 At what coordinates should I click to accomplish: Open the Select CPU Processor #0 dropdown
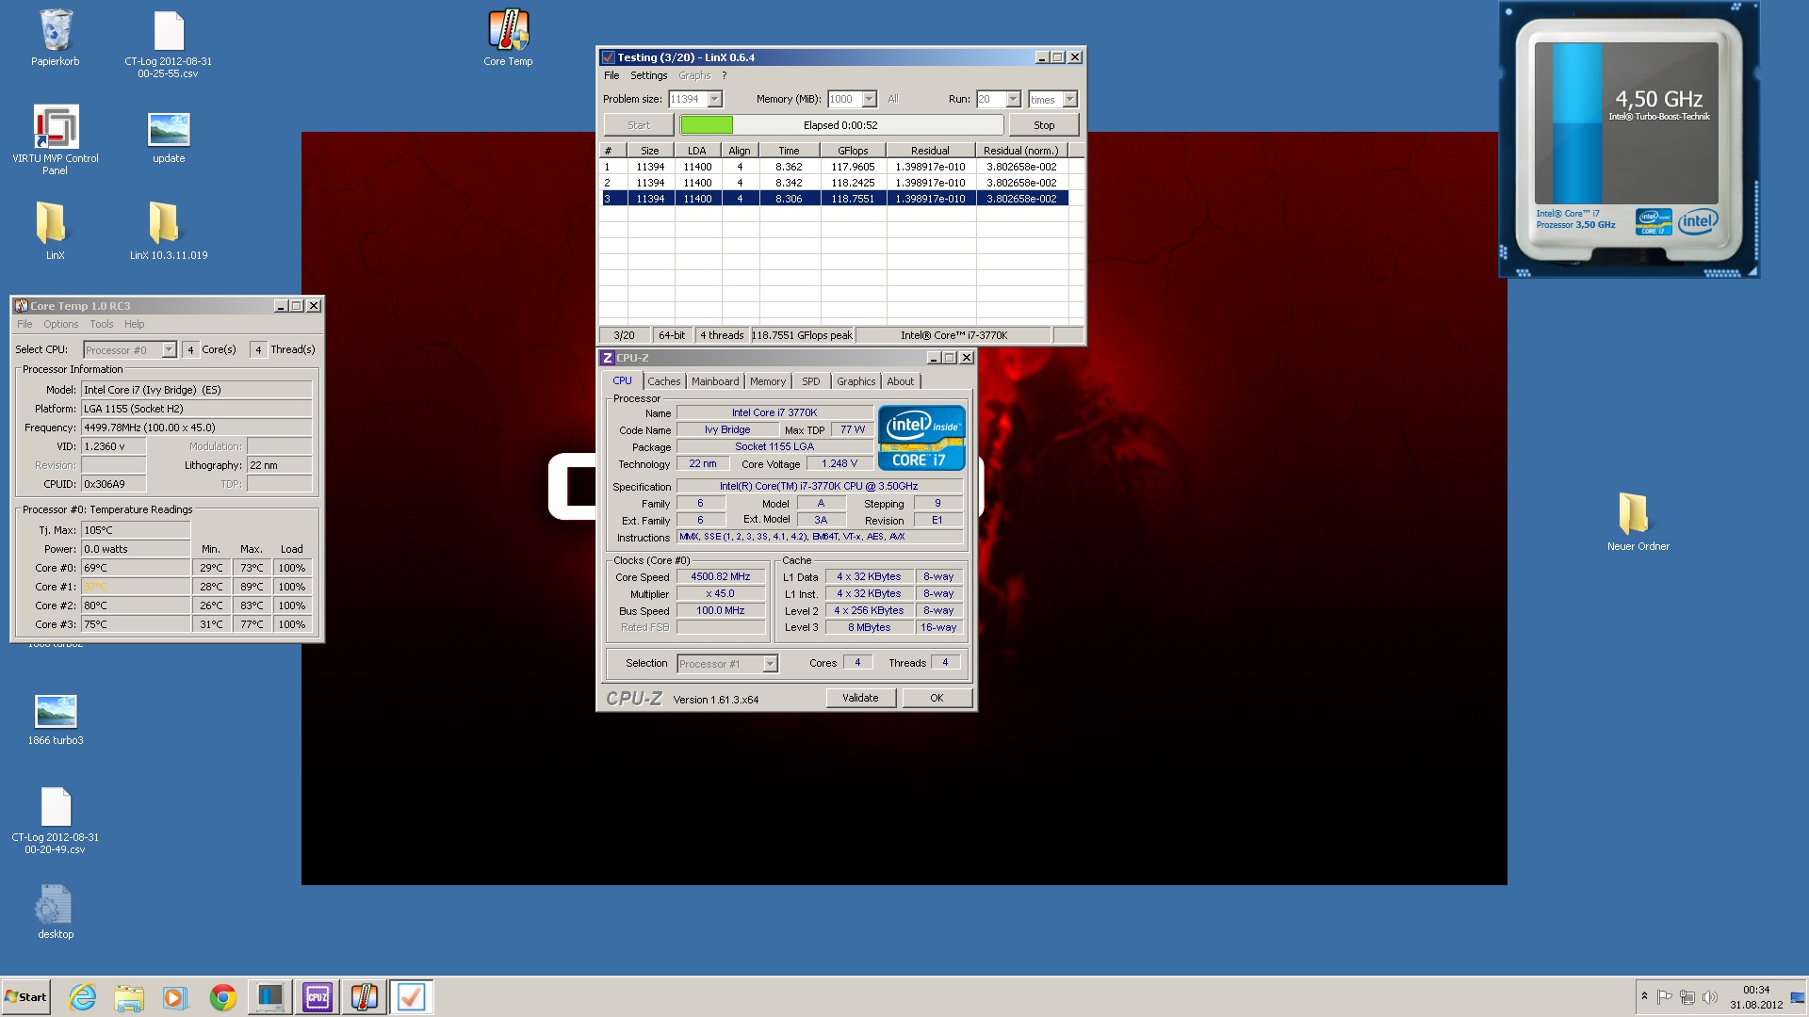[169, 350]
